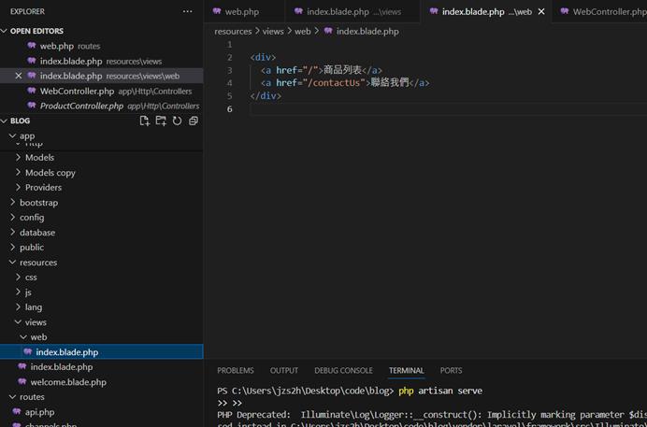Click web in the breadcrumb path
Screen dimensions: 647x427
(302, 32)
